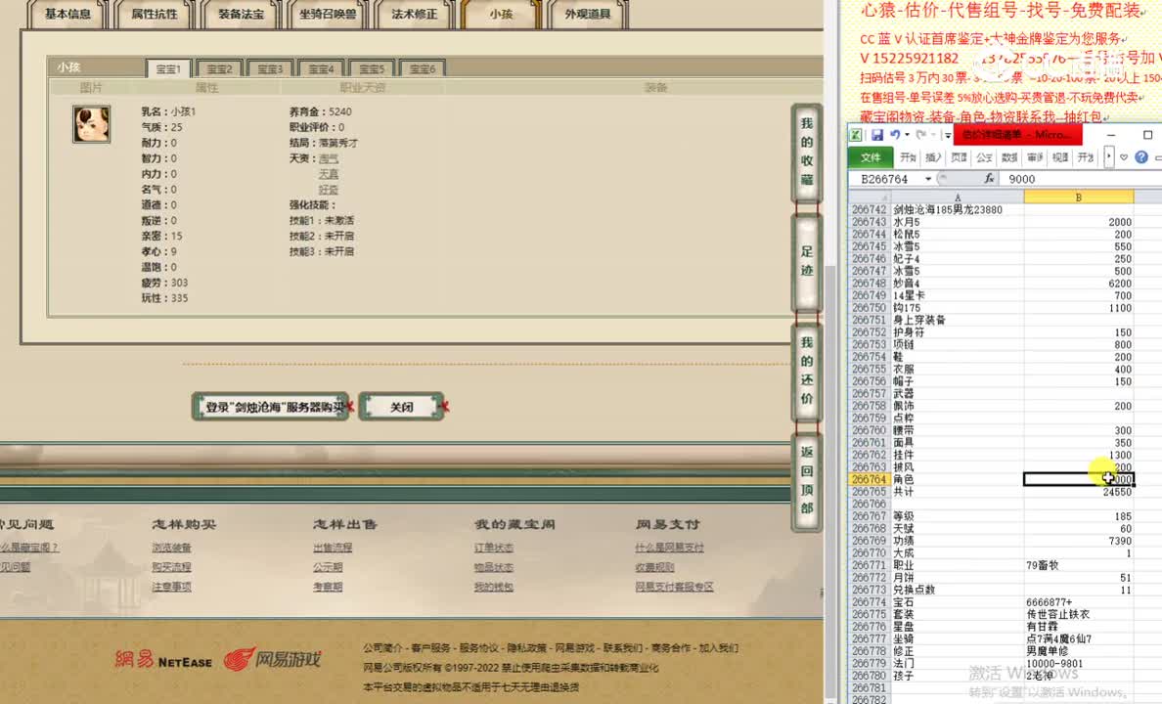Open the 属性抗性 tab
This screenshot has height=704, width=1162.
tap(155, 14)
